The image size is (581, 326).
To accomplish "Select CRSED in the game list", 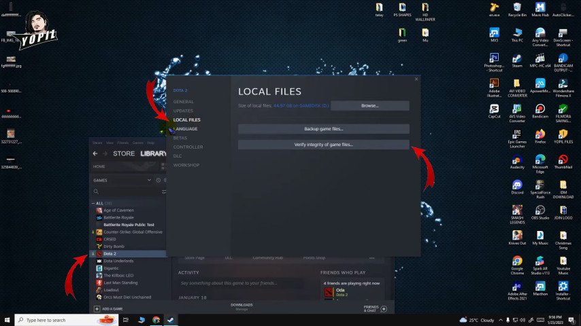I will [110, 240].
